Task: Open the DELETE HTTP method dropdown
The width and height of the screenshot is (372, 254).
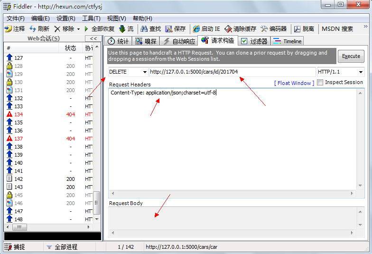Action: click(145, 72)
